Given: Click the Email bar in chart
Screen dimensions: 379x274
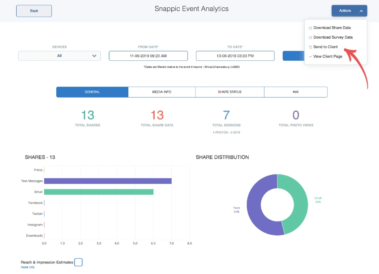Looking at the screenshot, I should 99,192.
